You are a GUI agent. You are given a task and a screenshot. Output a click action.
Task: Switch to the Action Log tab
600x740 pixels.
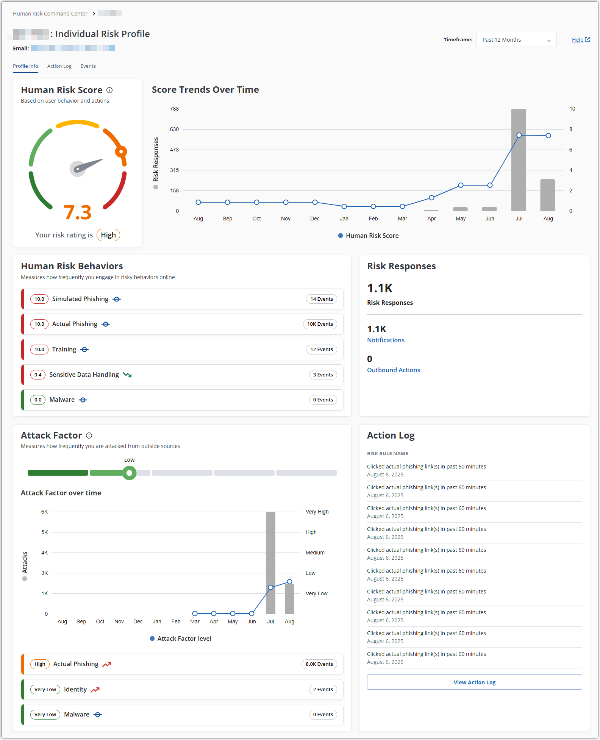[59, 66]
